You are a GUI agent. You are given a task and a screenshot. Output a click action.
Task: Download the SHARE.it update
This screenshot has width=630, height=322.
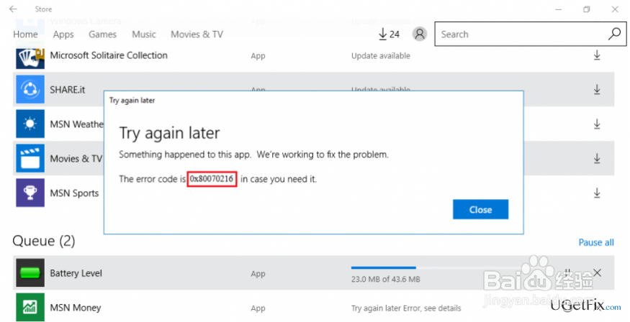(x=597, y=89)
